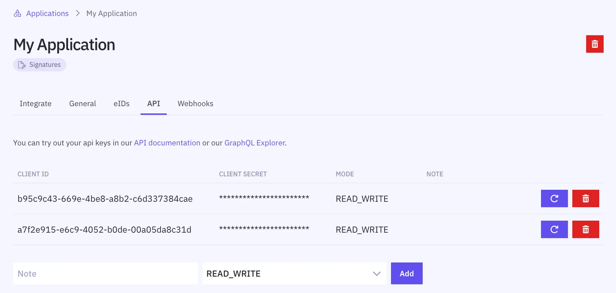This screenshot has height=293, width=616.
Task: Regenerate the secret for client b95c9c43-669e-4be8-a8b2-c6d337384cae
Action: pos(554,198)
